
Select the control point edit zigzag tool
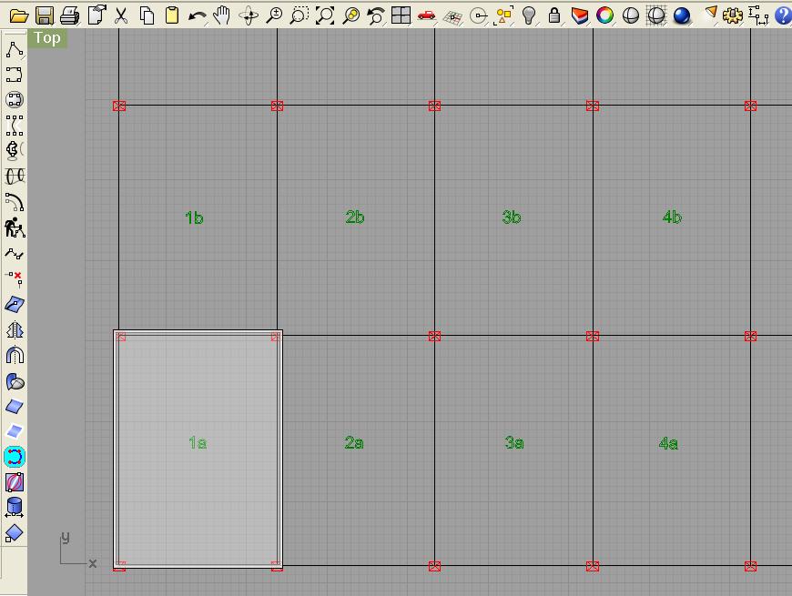[15, 253]
